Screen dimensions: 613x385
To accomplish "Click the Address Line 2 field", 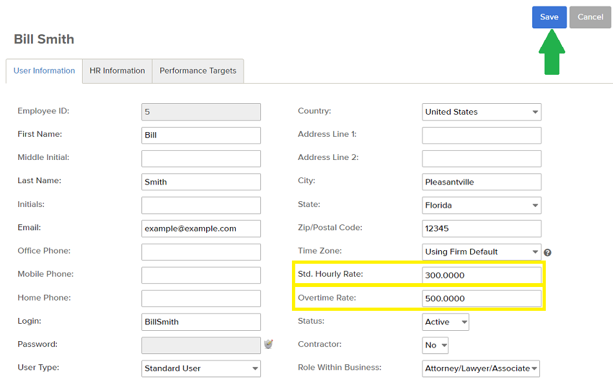I will click(x=482, y=159).
